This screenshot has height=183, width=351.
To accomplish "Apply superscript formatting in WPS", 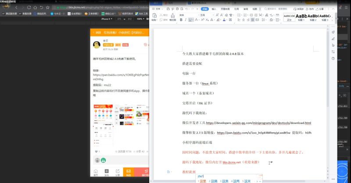I will pos(202,20).
